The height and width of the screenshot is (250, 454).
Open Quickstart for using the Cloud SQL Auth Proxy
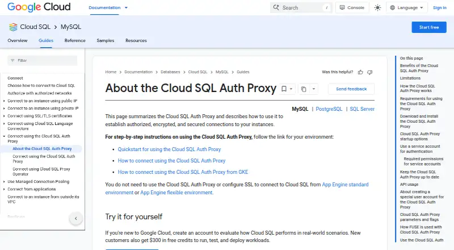[169, 149]
